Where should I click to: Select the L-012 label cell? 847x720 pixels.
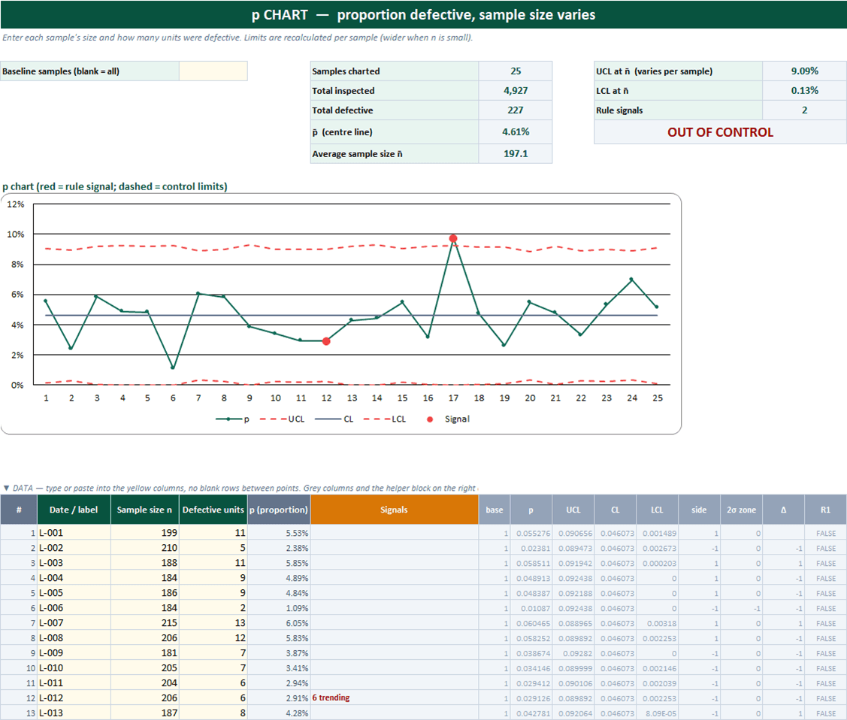coord(74,698)
